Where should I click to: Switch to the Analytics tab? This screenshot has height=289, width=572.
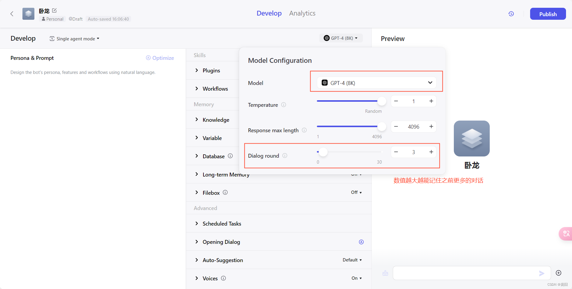pyautogui.click(x=302, y=13)
